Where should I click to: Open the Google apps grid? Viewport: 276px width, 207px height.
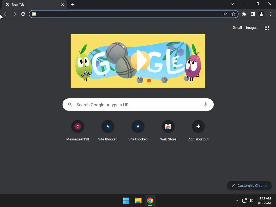pyautogui.click(x=267, y=28)
